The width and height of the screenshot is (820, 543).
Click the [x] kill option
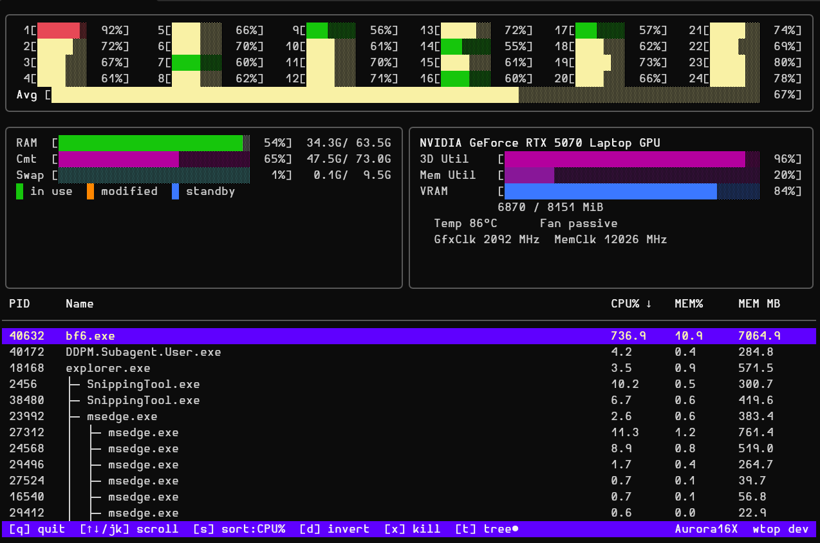[412, 529]
